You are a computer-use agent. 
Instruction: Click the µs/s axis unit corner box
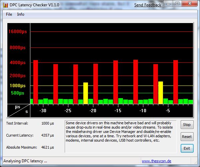point(19,111)
